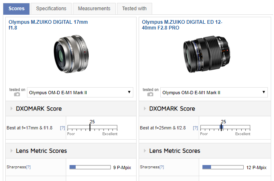Click help [?] beside right Best at f=25mm
Screen dimensions: 274x181
pyautogui.click(x=196, y=128)
